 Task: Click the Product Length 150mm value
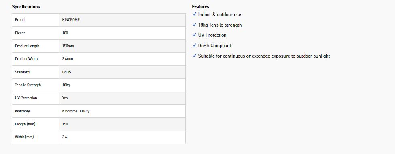click(x=68, y=46)
